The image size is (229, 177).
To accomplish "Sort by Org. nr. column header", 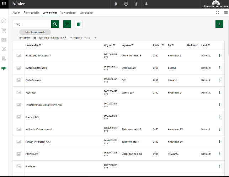I will pos(110,45).
